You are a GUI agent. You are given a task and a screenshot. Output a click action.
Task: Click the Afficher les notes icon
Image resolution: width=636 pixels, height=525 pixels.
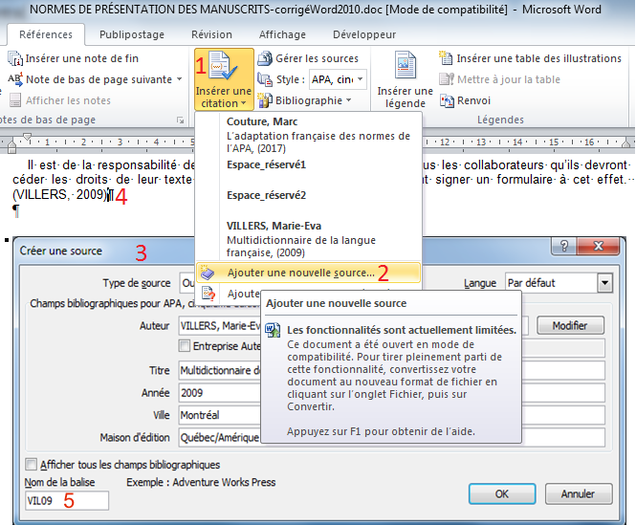point(15,100)
